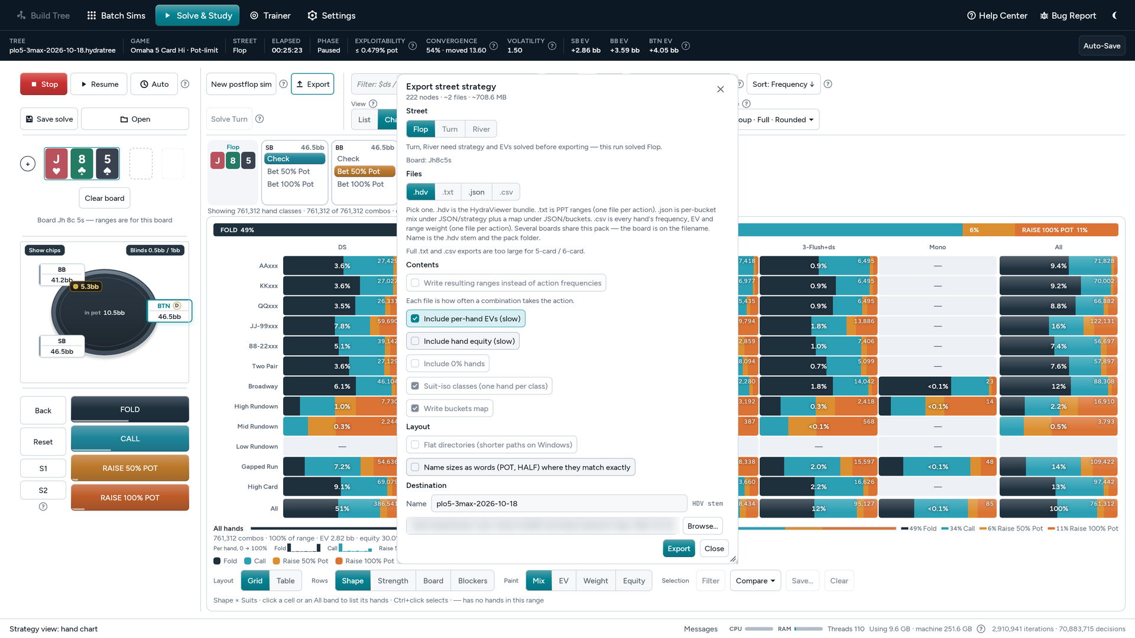Select Strength rows option
This screenshot has height=638, width=1135.
pos(393,581)
